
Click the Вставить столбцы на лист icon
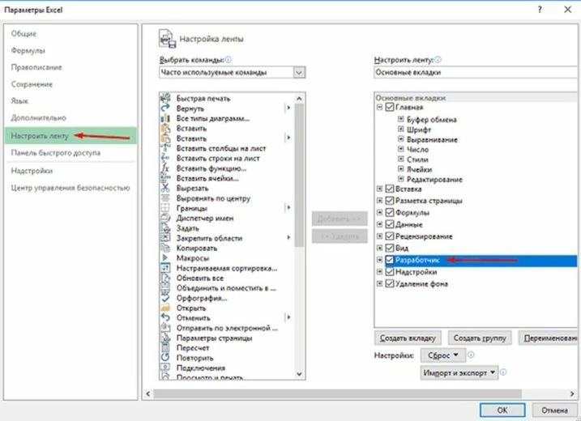[165, 148]
